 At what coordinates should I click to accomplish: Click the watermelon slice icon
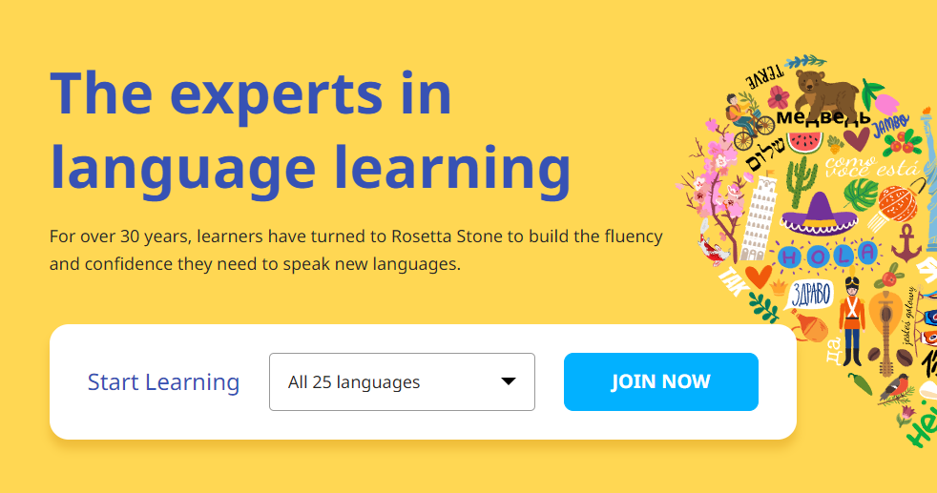806,141
